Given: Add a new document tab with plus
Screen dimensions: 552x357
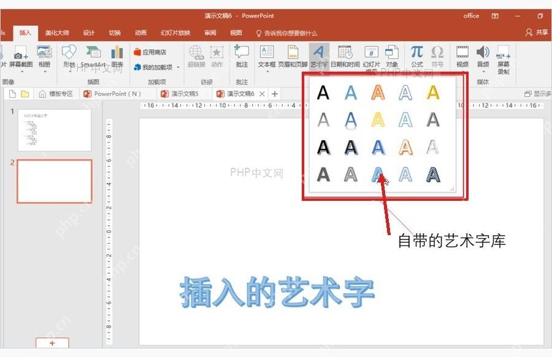Looking at the screenshot, I should pyautogui.click(x=275, y=94).
